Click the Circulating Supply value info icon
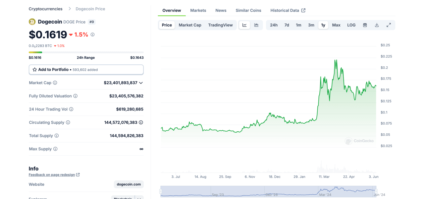The width and height of the screenshot is (424, 199). click(x=141, y=122)
